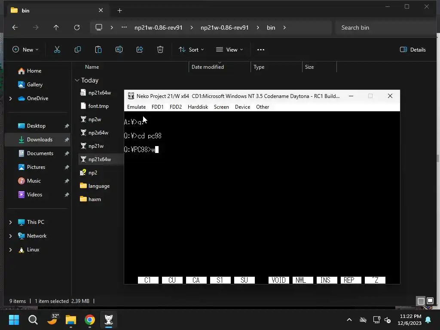Click the Copy icon in toolbar
Screen dimensions: 440x330
tap(78, 50)
